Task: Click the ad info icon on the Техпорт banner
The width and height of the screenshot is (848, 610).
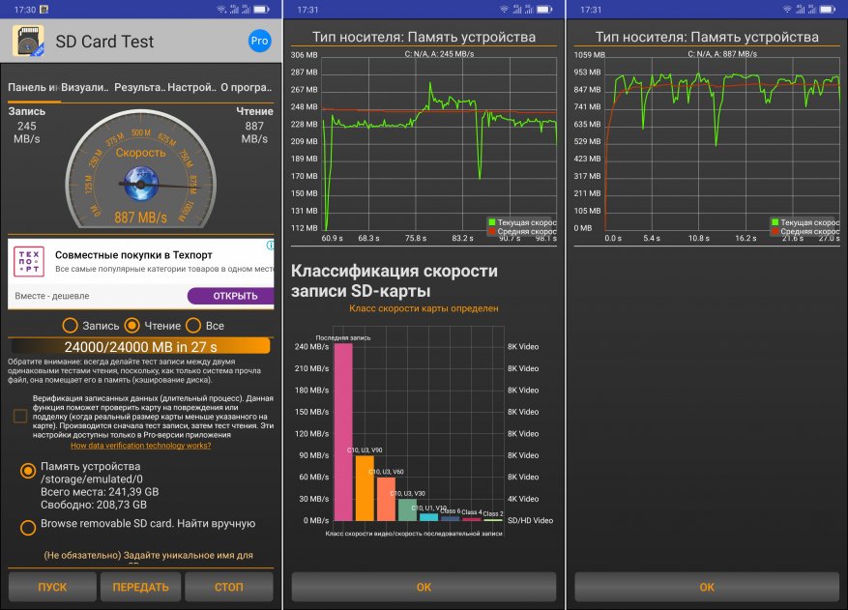Action: (x=270, y=246)
